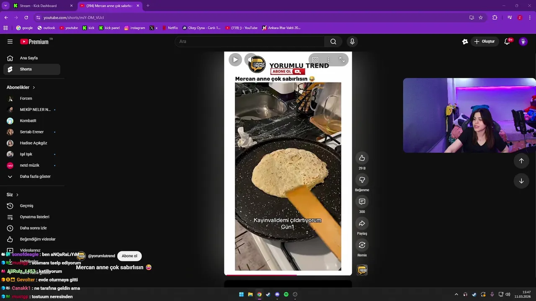Like the Short with the thumbs-up icon
The height and width of the screenshot is (301, 536).
(x=362, y=158)
